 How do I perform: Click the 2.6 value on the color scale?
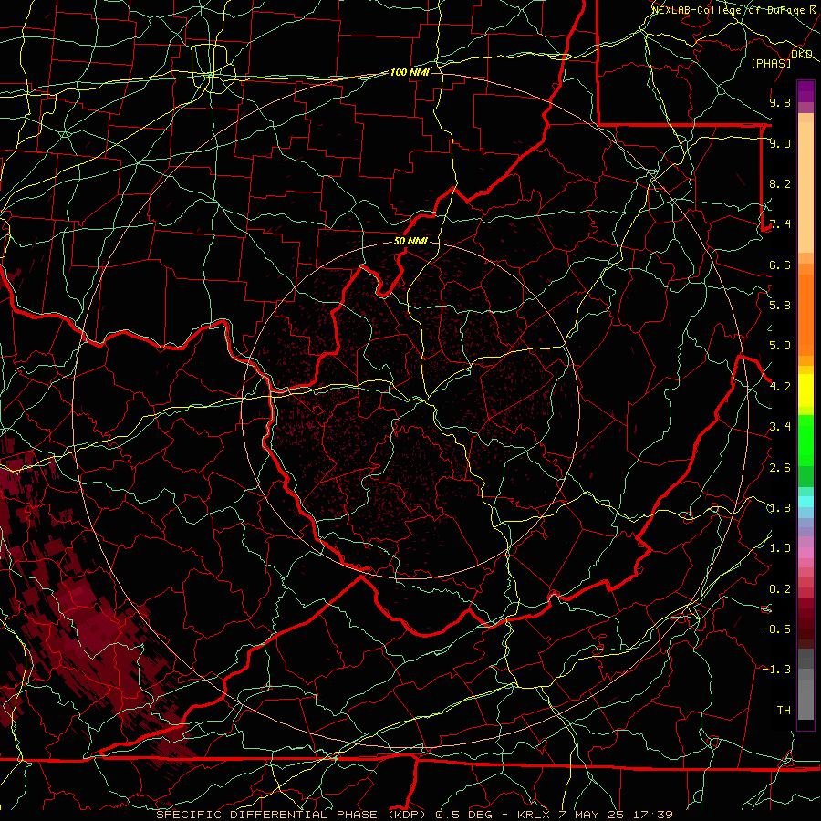click(x=780, y=468)
